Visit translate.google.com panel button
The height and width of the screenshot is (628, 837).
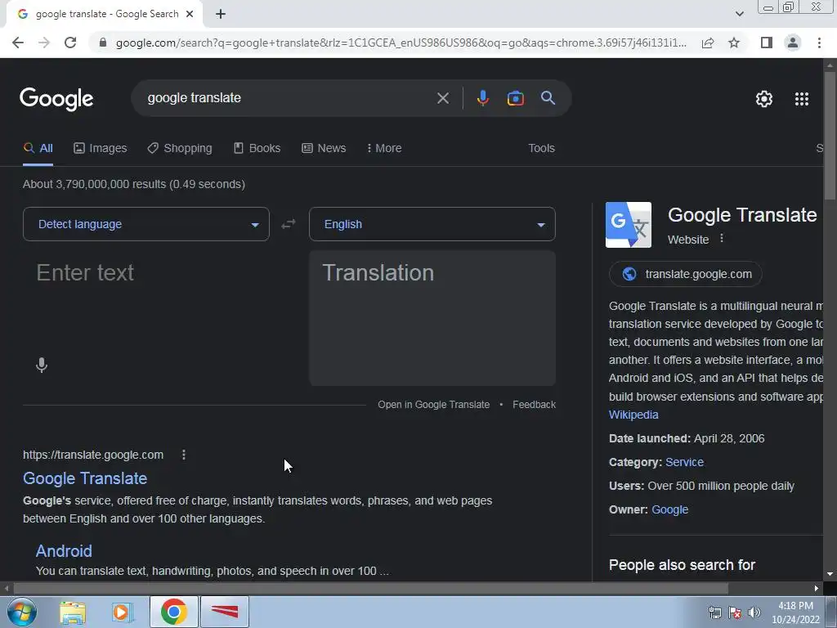[x=686, y=274]
